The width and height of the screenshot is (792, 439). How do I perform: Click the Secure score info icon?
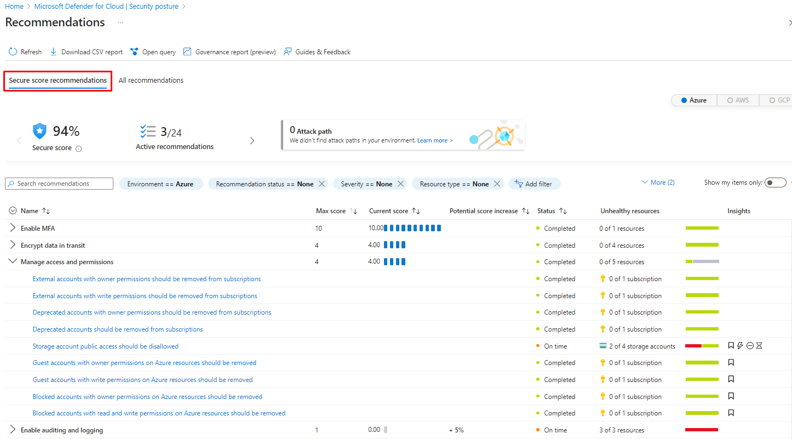click(78, 149)
